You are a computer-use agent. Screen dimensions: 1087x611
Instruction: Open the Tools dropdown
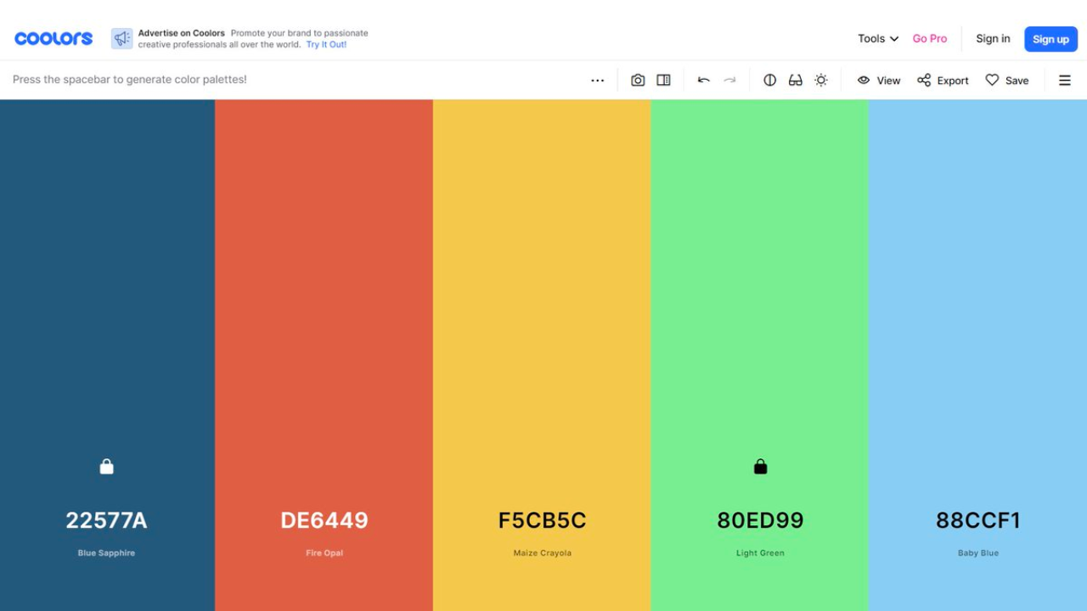pos(876,38)
